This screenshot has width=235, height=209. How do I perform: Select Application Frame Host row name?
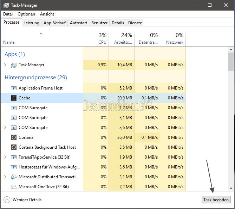(40, 88)
